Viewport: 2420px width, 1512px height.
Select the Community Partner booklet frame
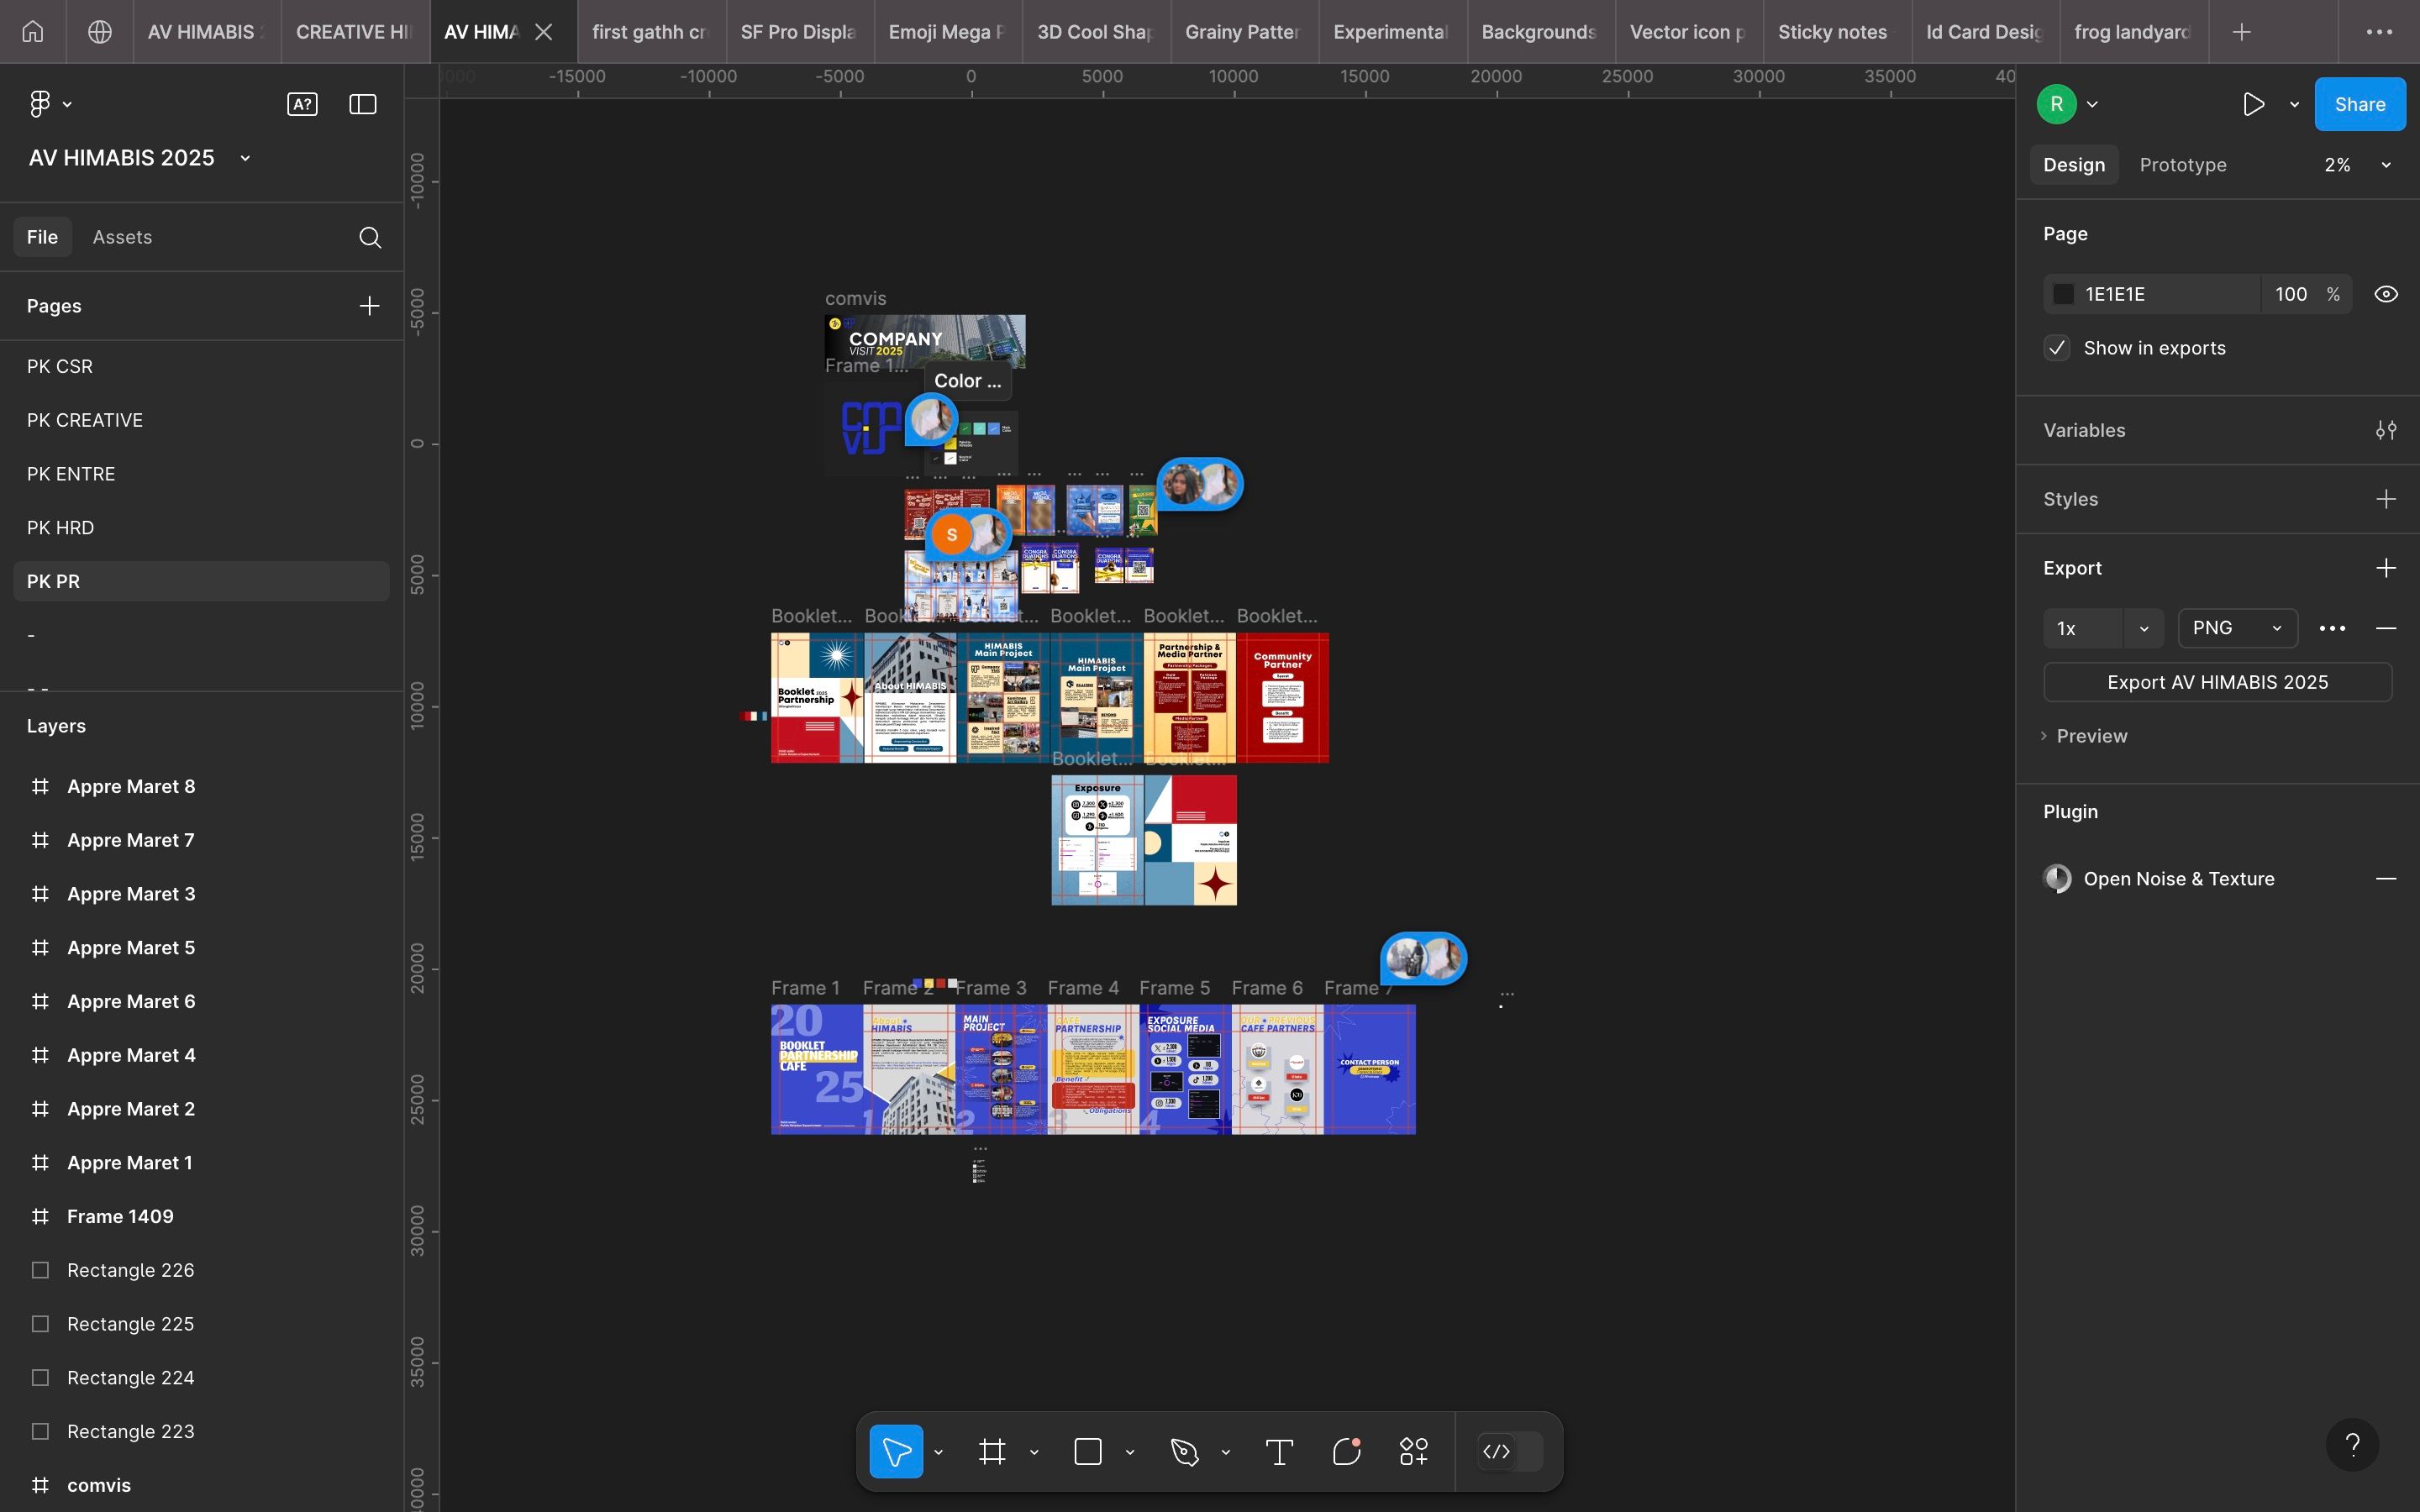1283,697
